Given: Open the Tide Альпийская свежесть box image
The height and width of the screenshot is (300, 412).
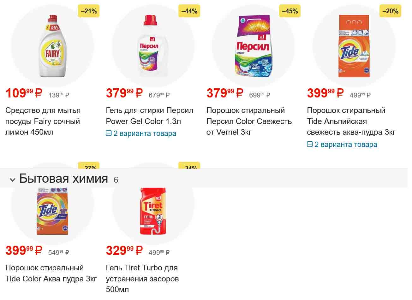Looking at the screenshot, I should (354, 46).
